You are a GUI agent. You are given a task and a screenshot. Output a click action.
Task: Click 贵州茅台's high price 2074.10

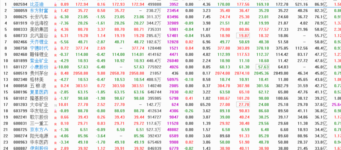click(242, 73)
